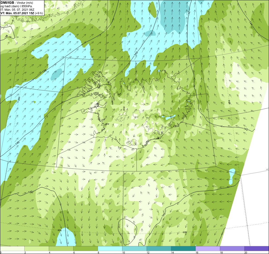Click the 2–4 m/s light green legend swatch
This screenshot has height=254, width=269.
(x=37, y=249)
